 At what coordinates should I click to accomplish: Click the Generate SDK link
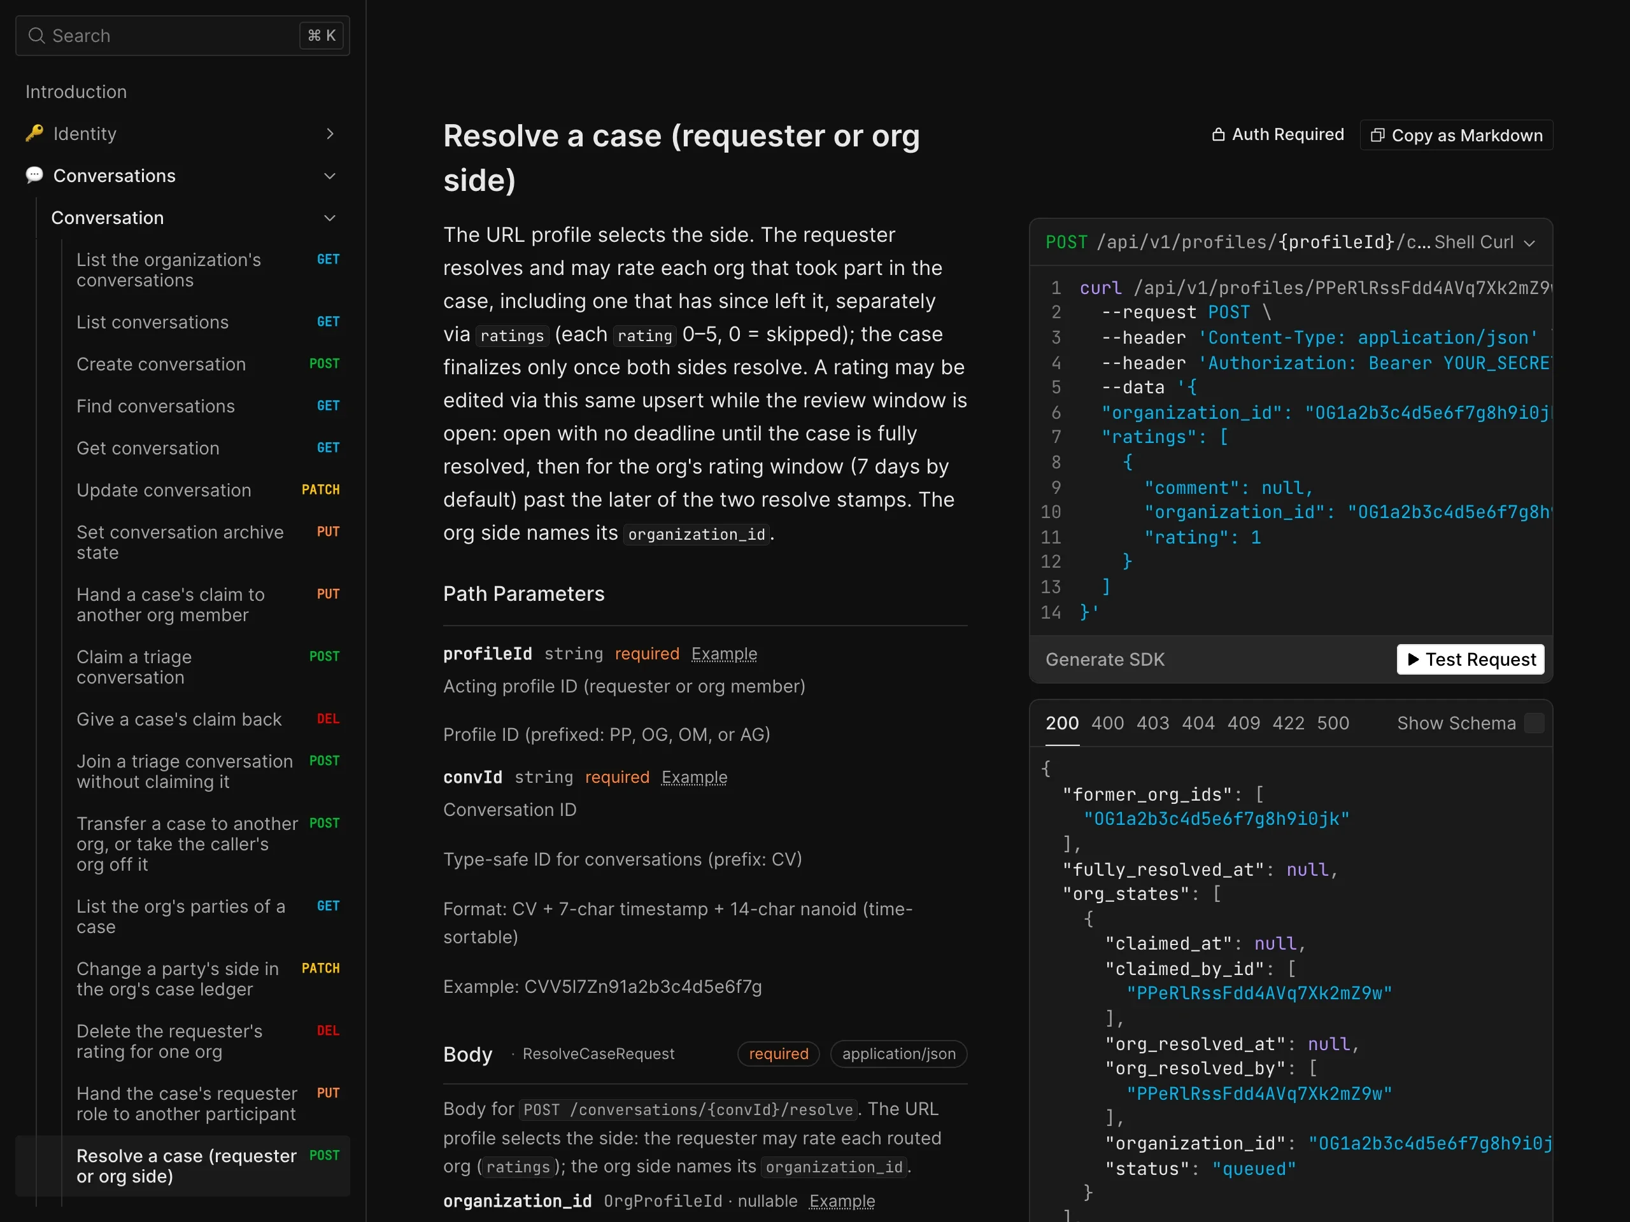[1105, 659]
